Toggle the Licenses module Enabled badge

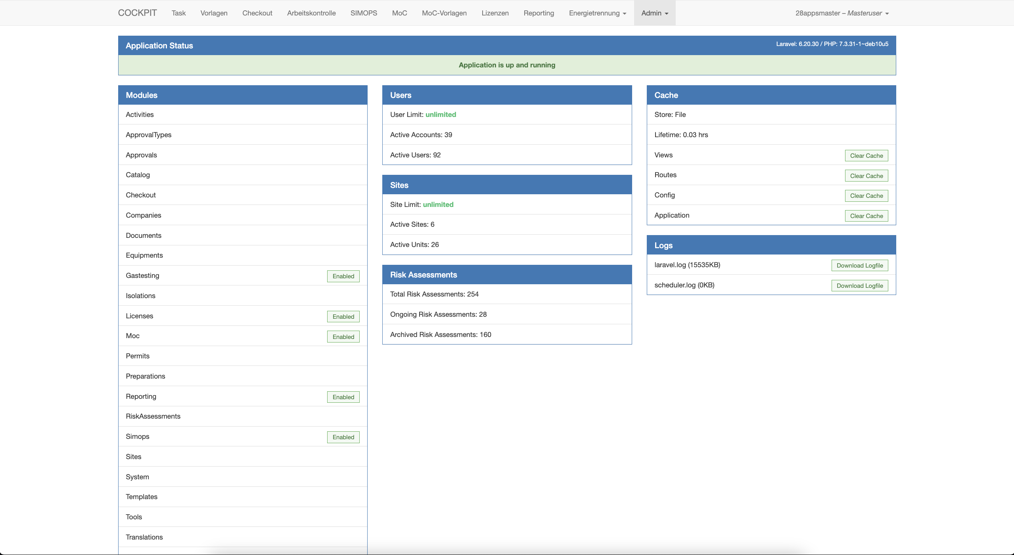[343, 316]
